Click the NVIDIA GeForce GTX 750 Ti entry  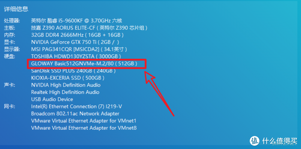(75, 42)
